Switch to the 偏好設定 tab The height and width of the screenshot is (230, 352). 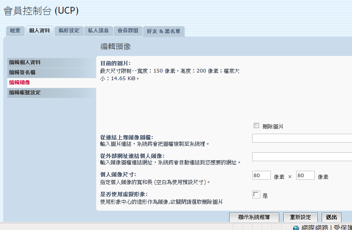coord(69,31)
